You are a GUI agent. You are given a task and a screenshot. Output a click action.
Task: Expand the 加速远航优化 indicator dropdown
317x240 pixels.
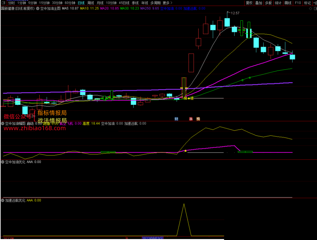click(2, 200)
